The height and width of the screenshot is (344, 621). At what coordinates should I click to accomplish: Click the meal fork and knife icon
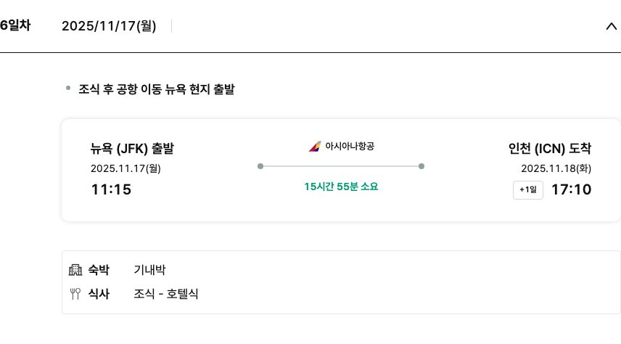coord(75,294)
